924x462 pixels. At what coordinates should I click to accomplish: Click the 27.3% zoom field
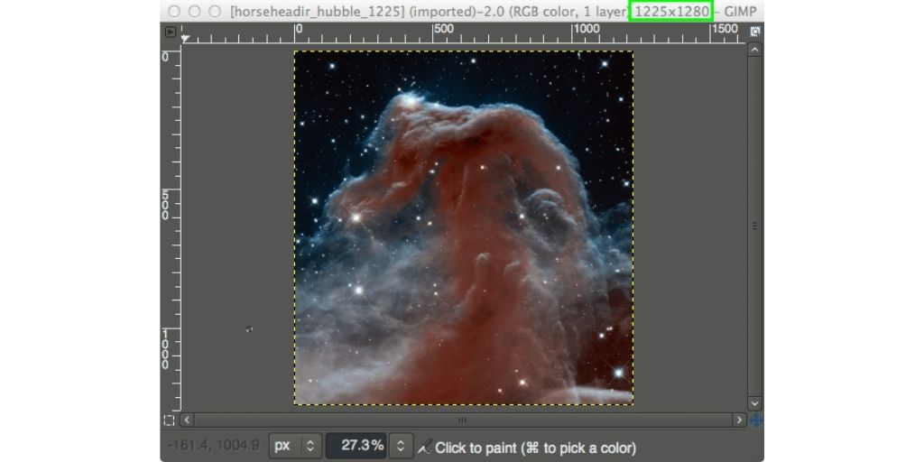coord(357,446)
